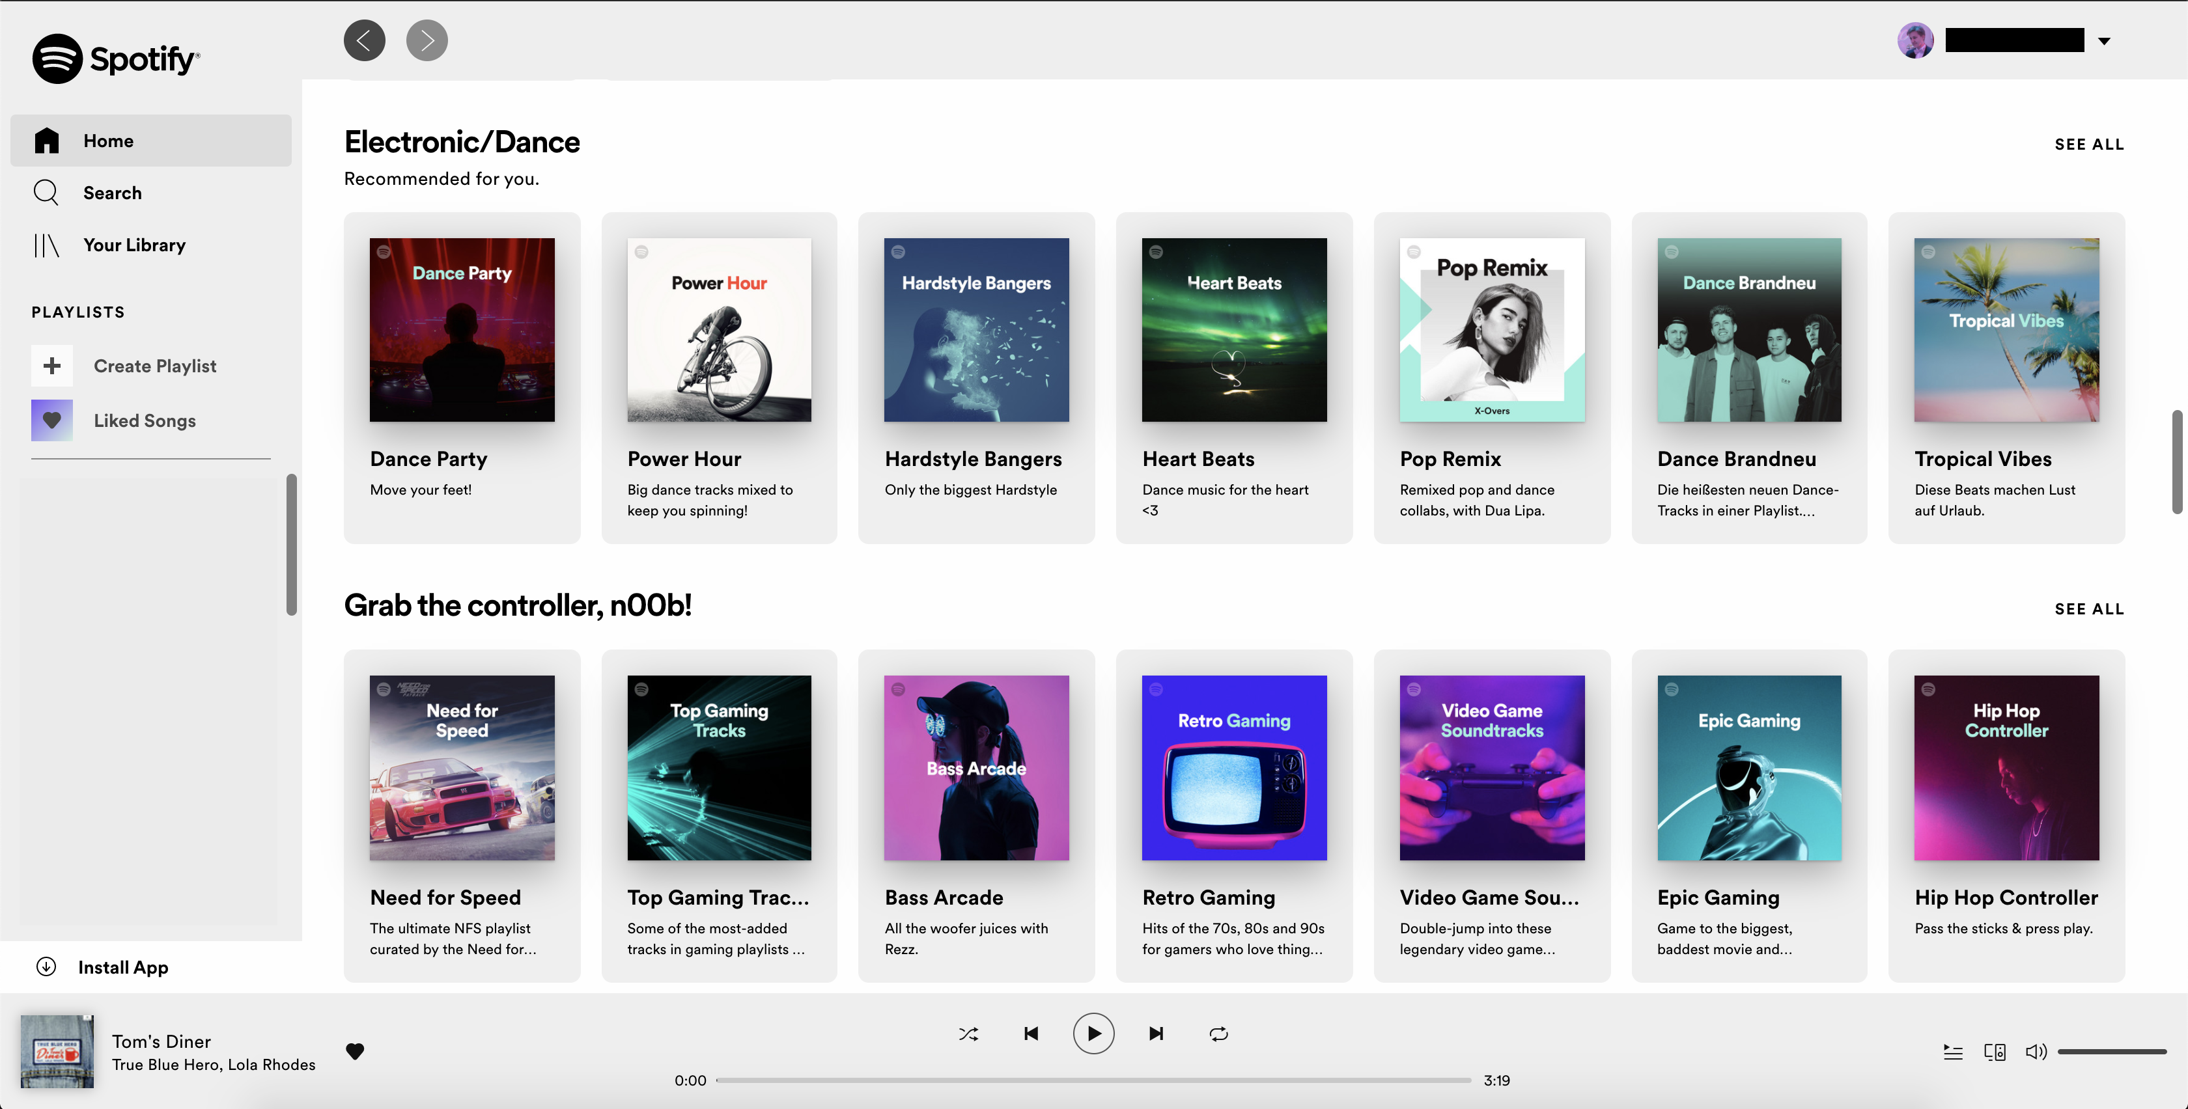Toggle shuffle mode
This screenshot has width=2188, height=1109.
(x=968, y=1034)
